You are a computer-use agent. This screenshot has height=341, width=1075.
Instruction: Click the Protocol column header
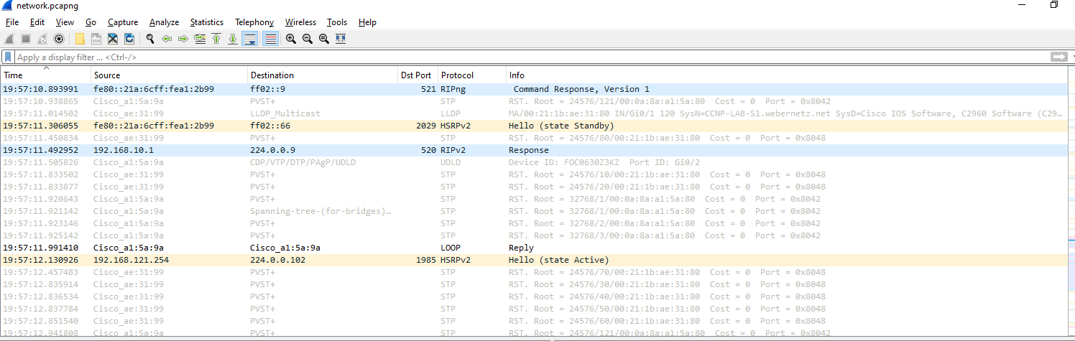(471, 75)
